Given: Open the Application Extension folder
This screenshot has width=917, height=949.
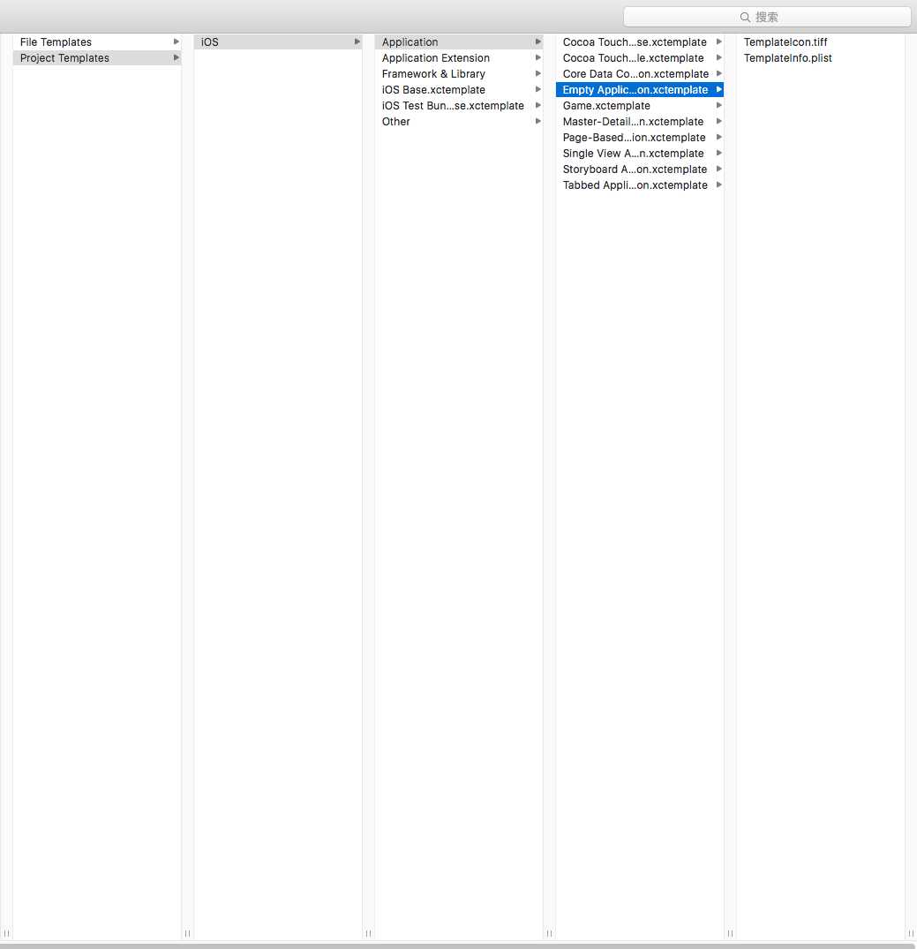Looking at the screenshot, I should pos(459,57).
